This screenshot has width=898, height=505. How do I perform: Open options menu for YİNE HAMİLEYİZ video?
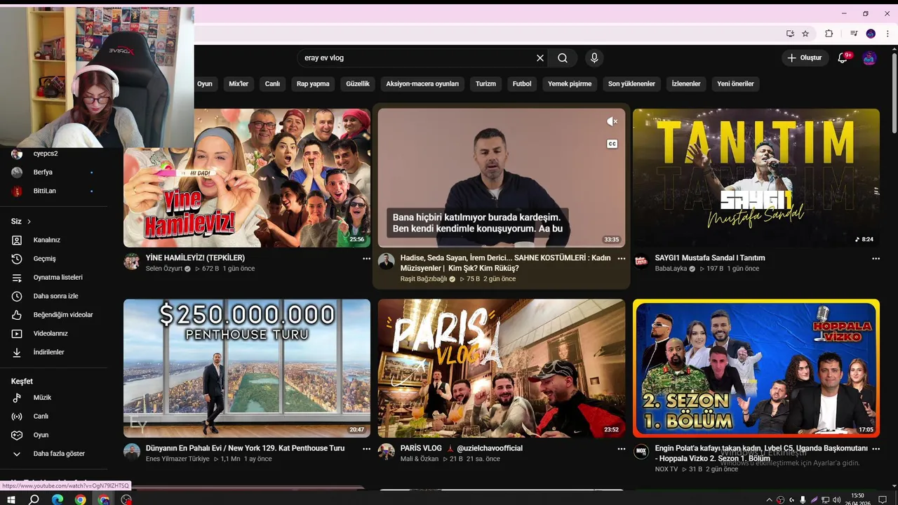[366, 259]
